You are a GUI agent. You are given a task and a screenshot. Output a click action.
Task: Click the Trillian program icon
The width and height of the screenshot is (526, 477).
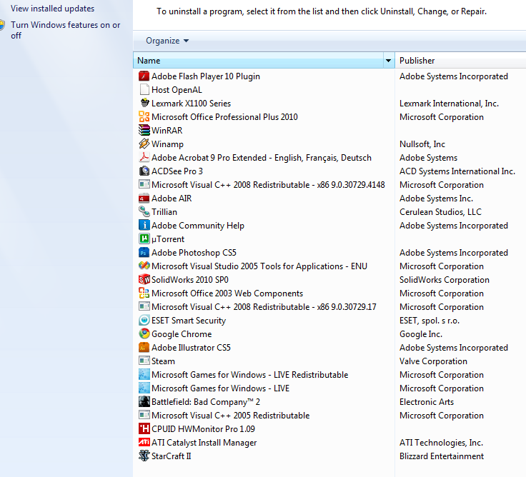pyautogui.click(x=144, y=212)
